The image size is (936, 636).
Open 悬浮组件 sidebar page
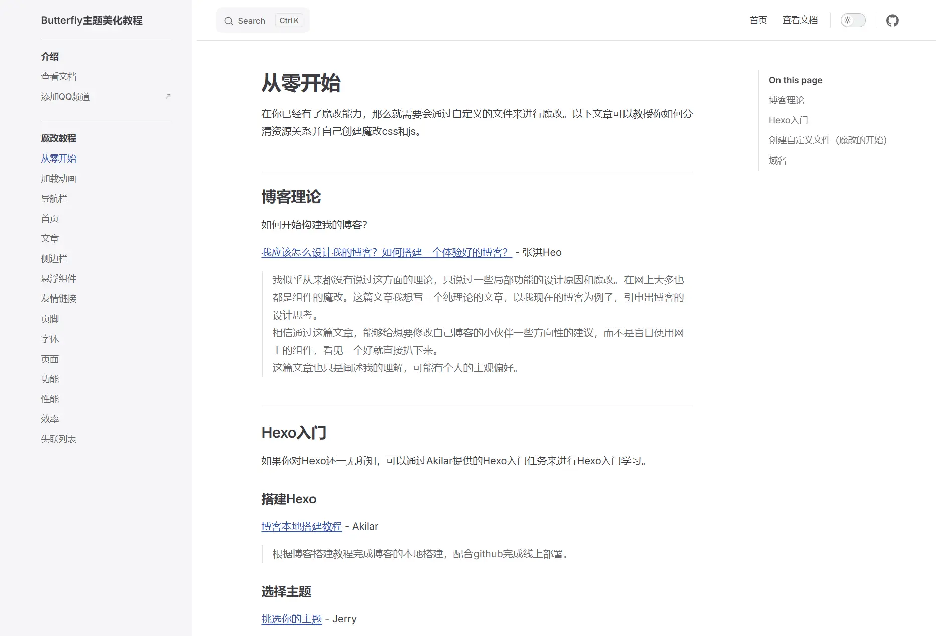(x=59, y=279)
